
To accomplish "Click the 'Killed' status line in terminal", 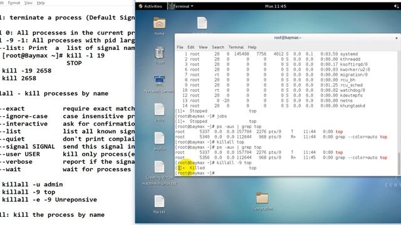I will pyautogui.click(x=216, y=168).
